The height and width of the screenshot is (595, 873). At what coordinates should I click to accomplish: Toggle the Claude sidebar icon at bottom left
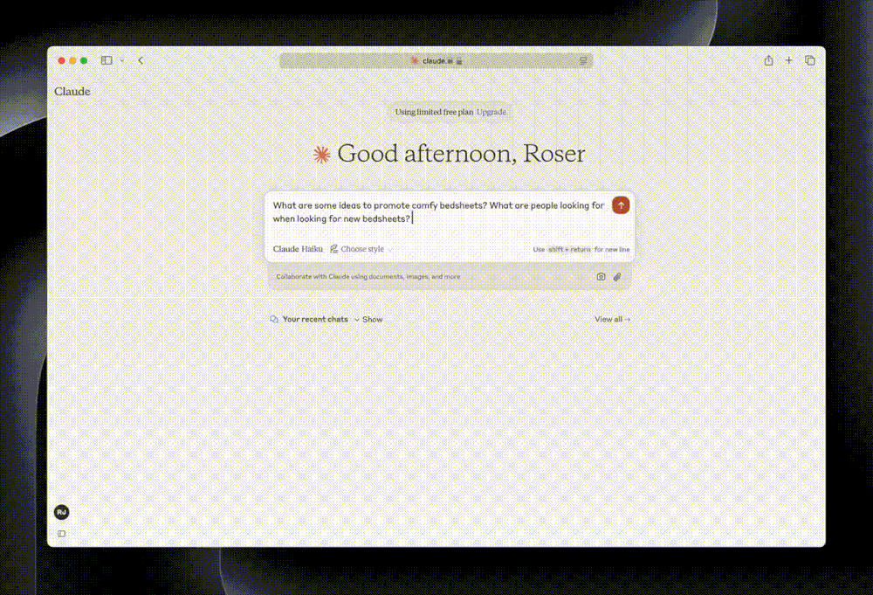point(62,534)
